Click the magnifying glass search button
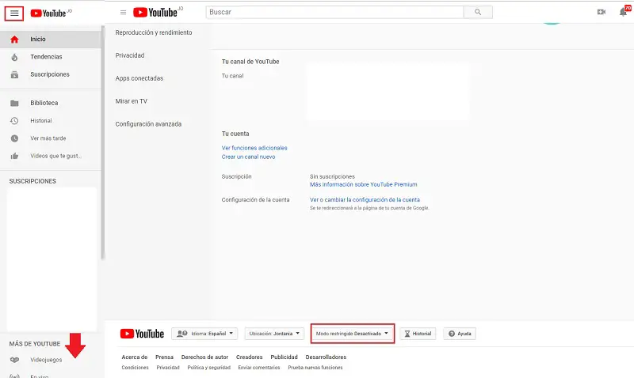The image size is (634, 378). coord(478,12)
